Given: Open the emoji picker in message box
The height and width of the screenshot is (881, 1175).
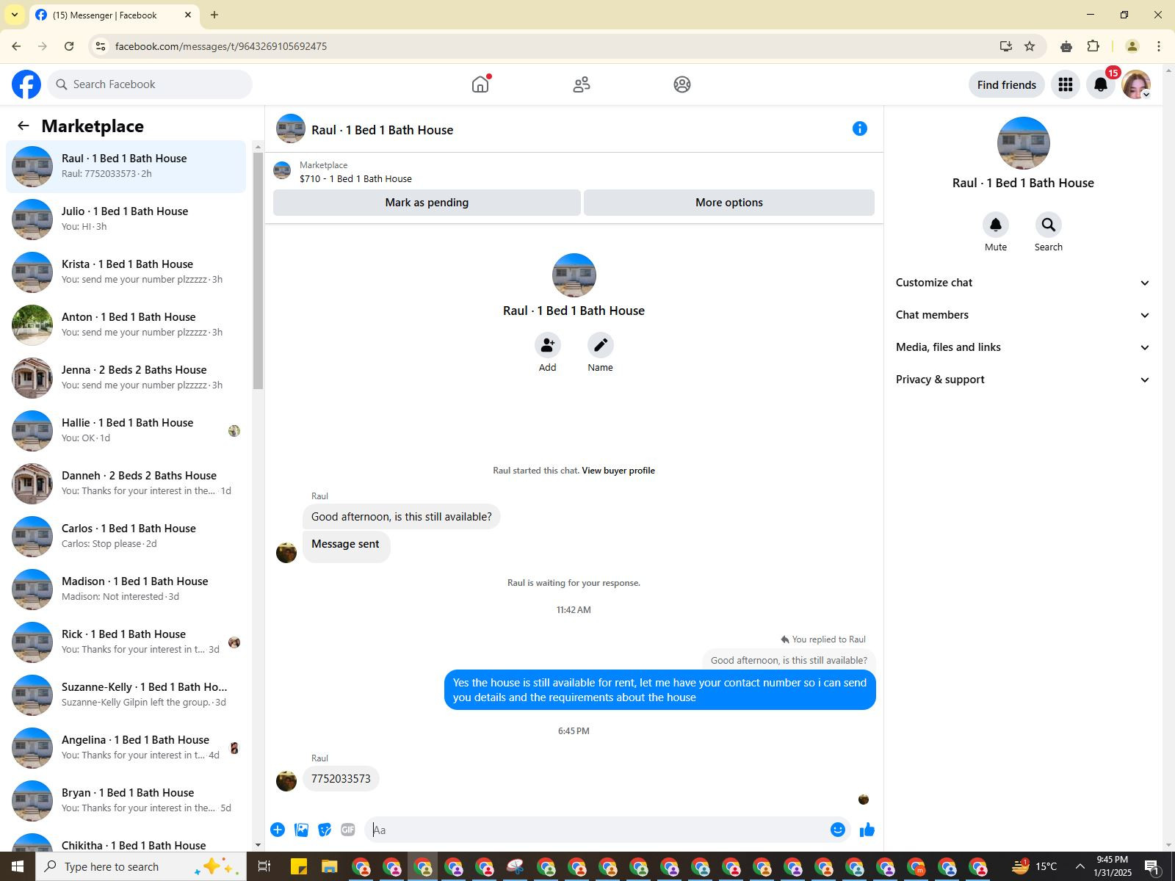Looking at the screenshot, I should click(x=838, y=830).
